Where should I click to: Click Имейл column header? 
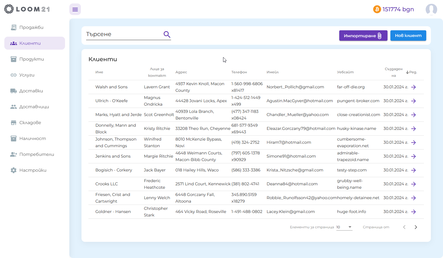[273, 72]
